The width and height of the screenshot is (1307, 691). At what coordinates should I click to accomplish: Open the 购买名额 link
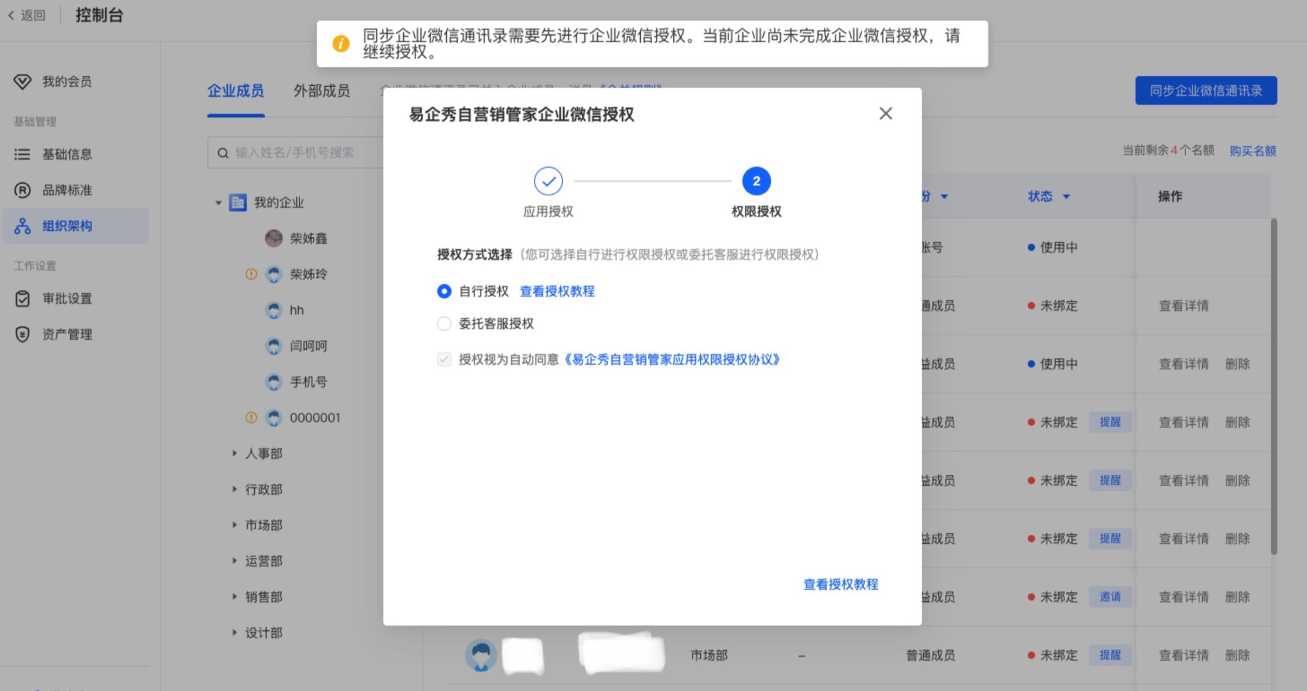1253,150
